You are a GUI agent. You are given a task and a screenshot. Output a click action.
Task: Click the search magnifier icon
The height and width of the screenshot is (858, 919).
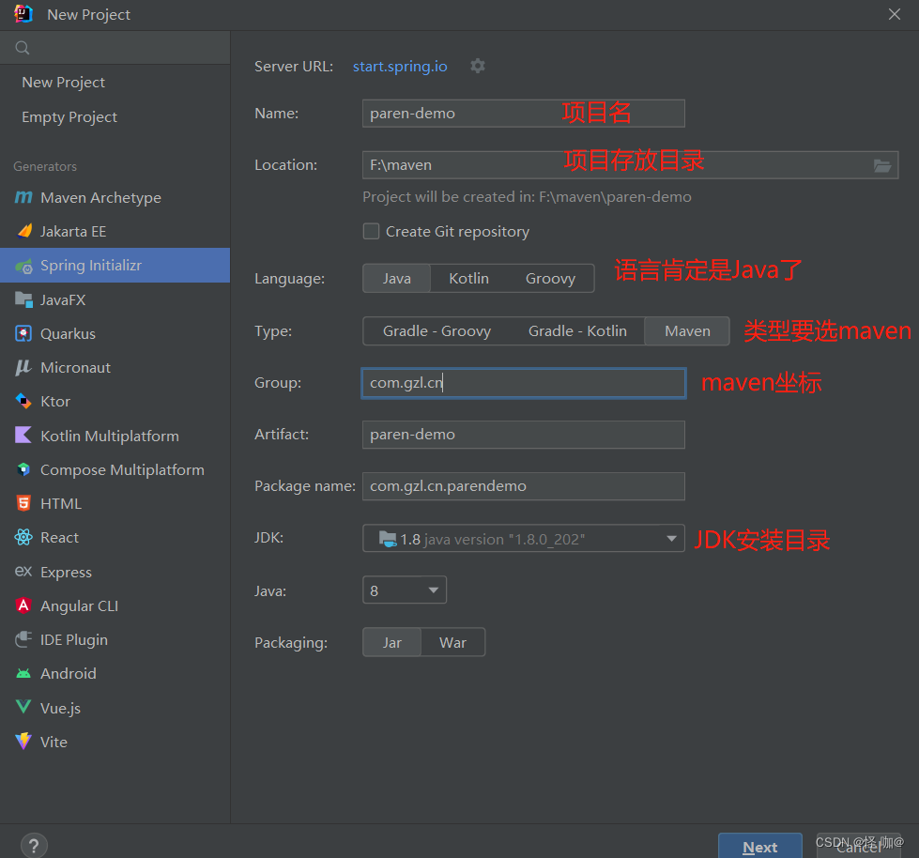pos(23,48)
